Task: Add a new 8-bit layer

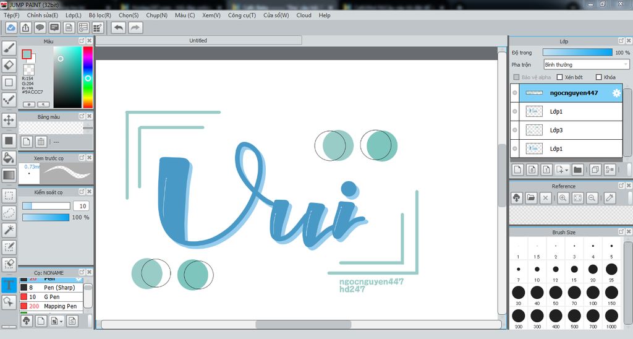Action: (532, 169)
